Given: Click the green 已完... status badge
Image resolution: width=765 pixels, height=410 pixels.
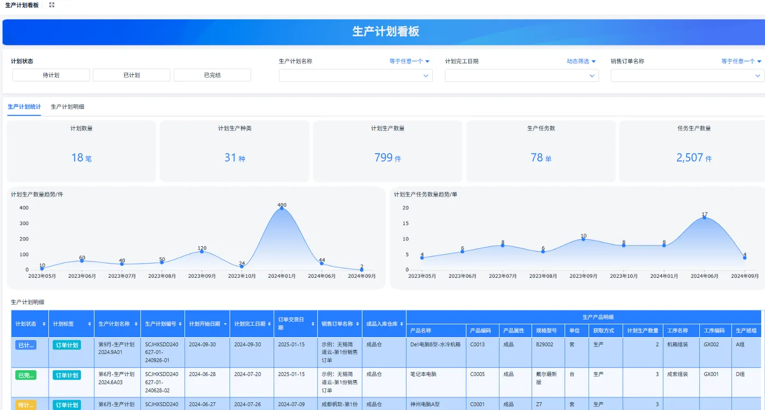Looking at the screenshot, I should 26,375.
